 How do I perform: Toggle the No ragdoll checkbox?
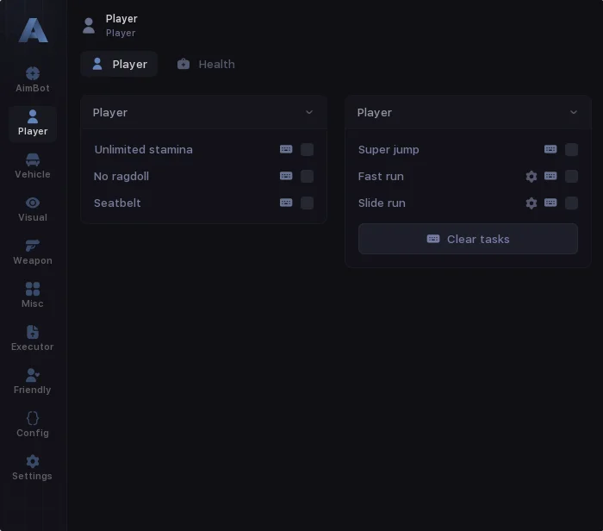[x=307, y=176]
